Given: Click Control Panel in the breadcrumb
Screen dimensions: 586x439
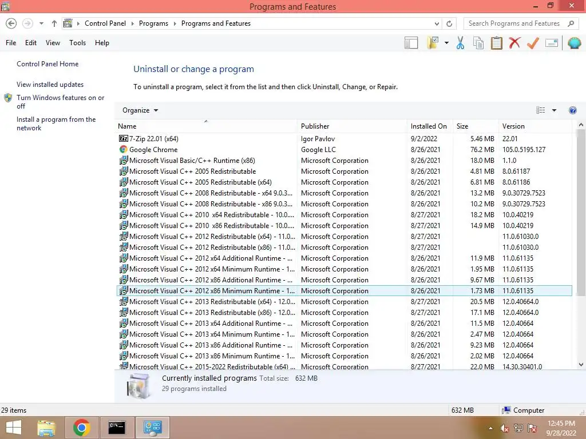Looking at the screenshot, I should [x=105, y=23].
